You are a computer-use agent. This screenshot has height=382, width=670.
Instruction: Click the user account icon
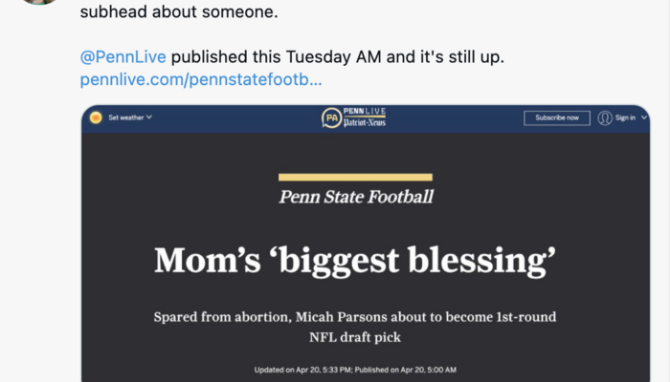click(x=605, y=117)
